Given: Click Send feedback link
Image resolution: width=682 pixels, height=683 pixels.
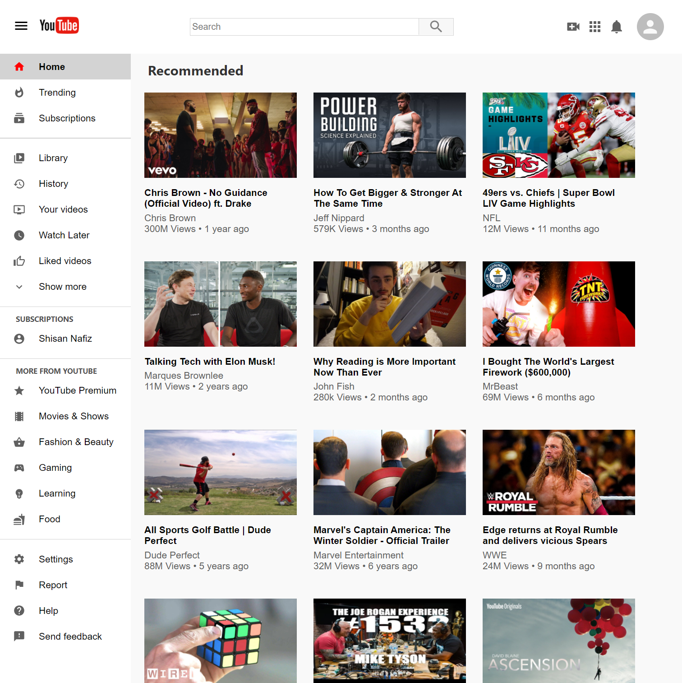Looking at the screenshot, I should click(70, 637).
